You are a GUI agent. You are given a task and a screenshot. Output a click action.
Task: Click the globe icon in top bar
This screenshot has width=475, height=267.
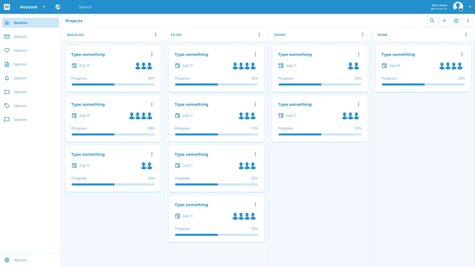58,7
